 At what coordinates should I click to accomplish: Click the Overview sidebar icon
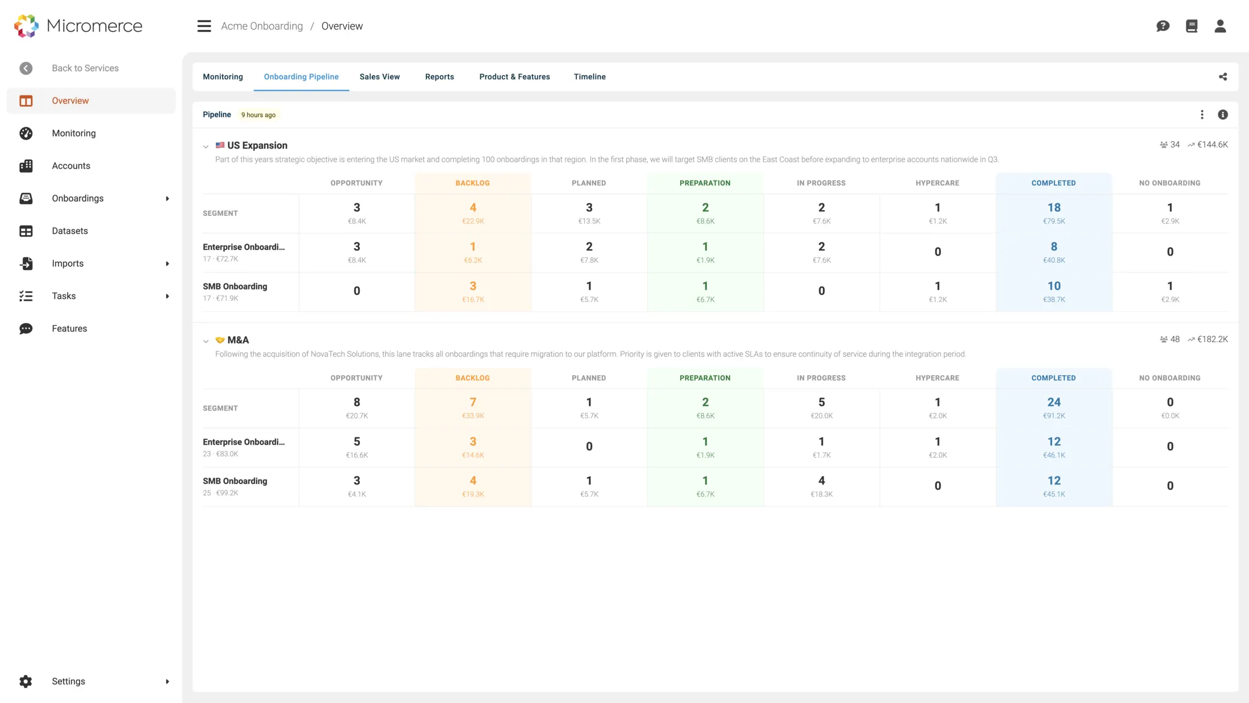click(x=26, y=101)
